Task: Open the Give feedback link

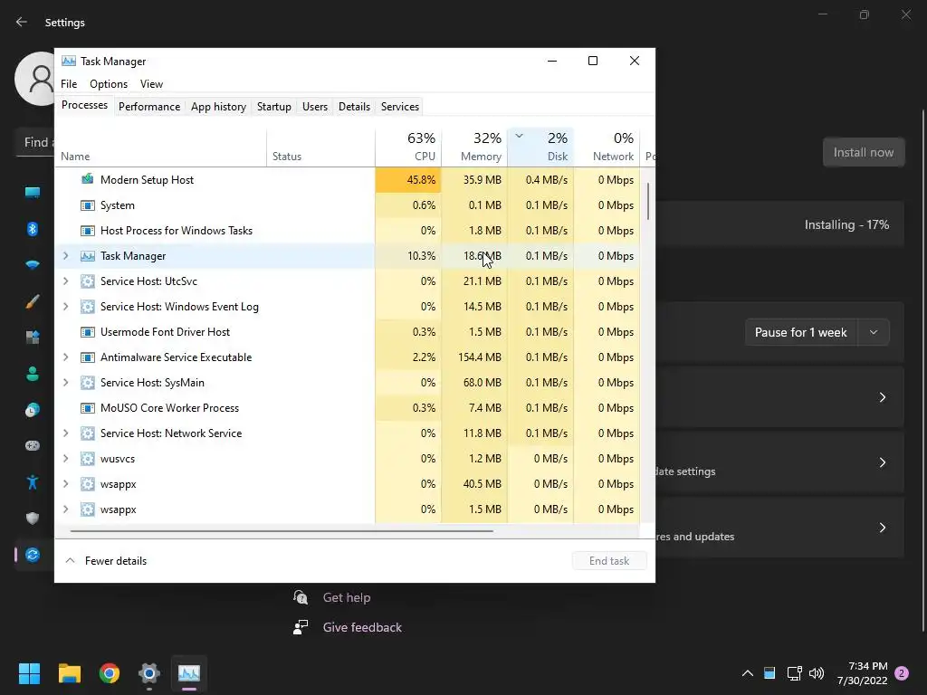Action: pyautogui.click(x=362, y=628)
